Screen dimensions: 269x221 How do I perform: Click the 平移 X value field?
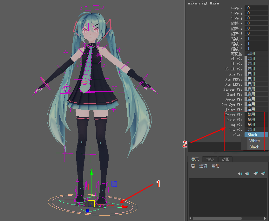pos(256,8)
